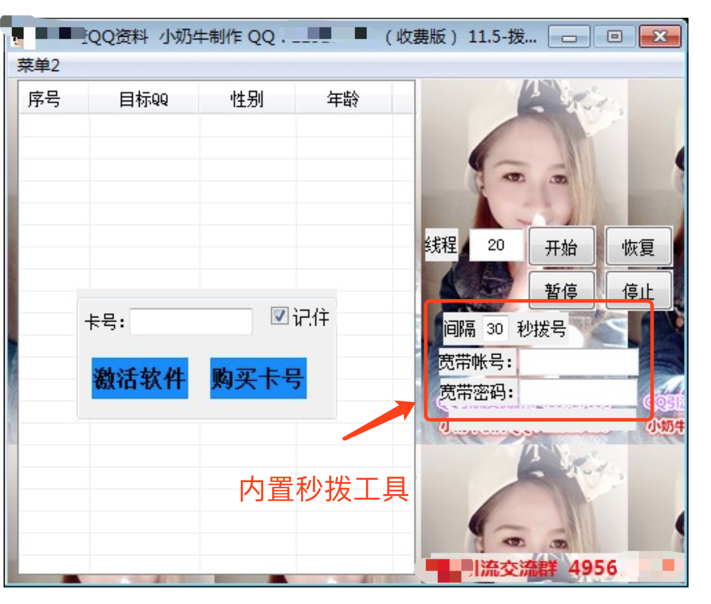The image size is (711, 604).
Task: Click the 购买卡号 button
Action: click(x=258, y=378)
